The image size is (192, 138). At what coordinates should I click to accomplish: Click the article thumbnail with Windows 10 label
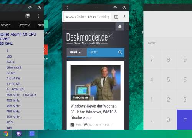tap(96, 83)
